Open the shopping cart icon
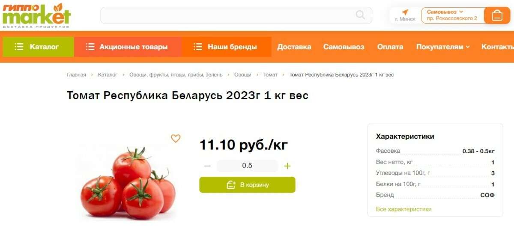Viewport: 514px width, 232px height. click(x=497, y=15)
